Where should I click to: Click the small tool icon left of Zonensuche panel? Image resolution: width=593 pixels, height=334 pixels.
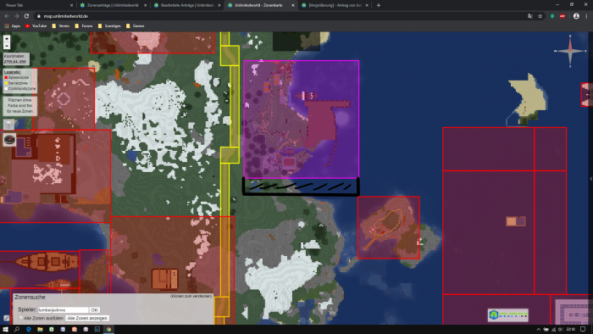[7, 318]
